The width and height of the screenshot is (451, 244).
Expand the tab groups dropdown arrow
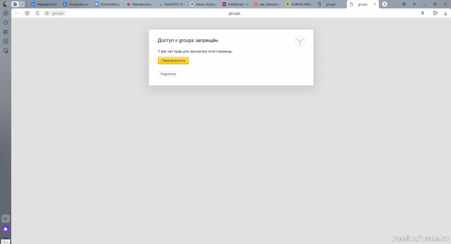click(22, 4)
